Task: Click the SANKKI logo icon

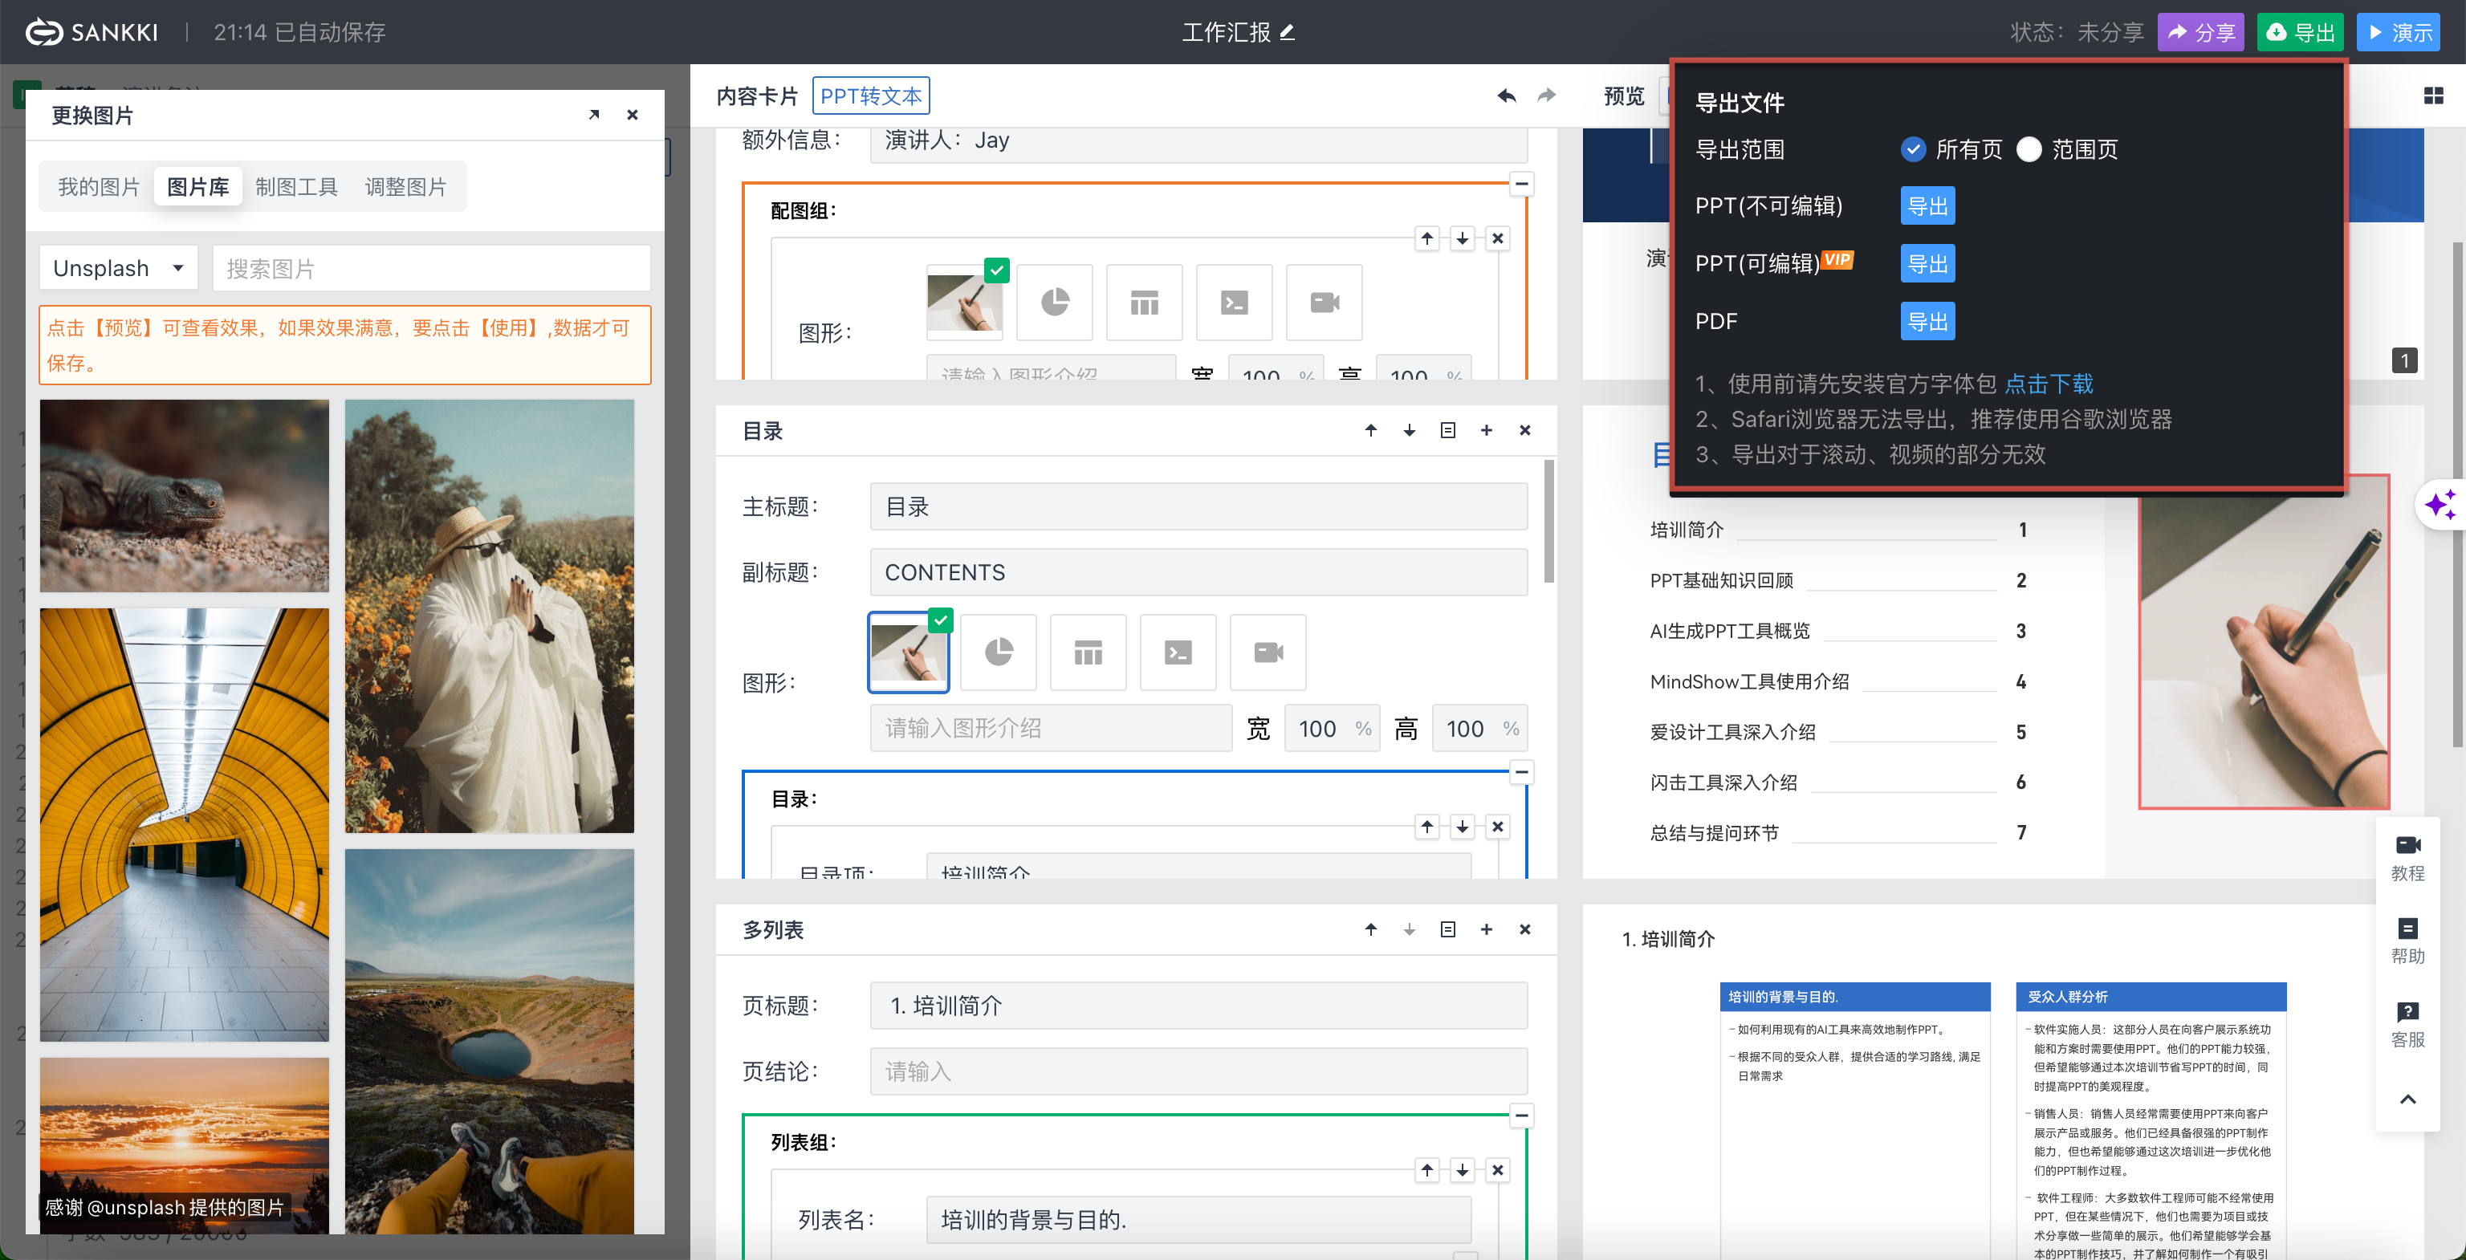Action: pos(43,31)
